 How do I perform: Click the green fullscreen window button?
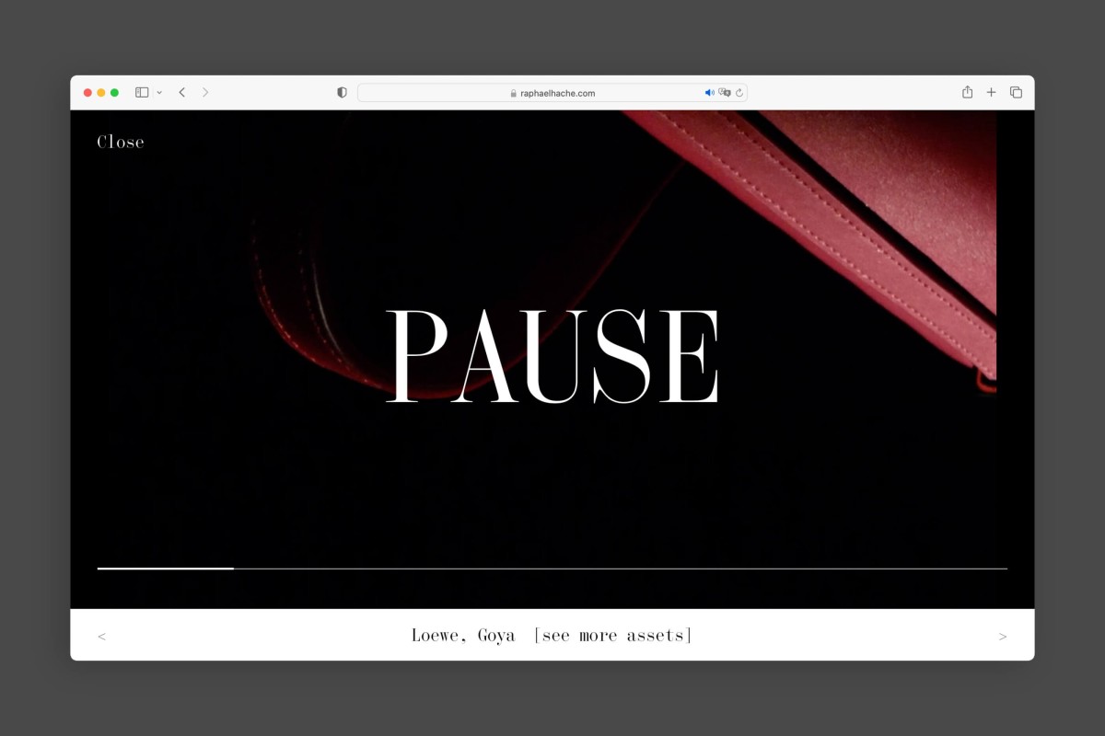115,93
